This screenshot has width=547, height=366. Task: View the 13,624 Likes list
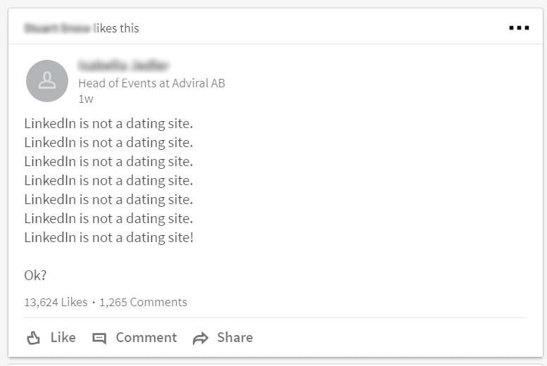pos(56,302)
